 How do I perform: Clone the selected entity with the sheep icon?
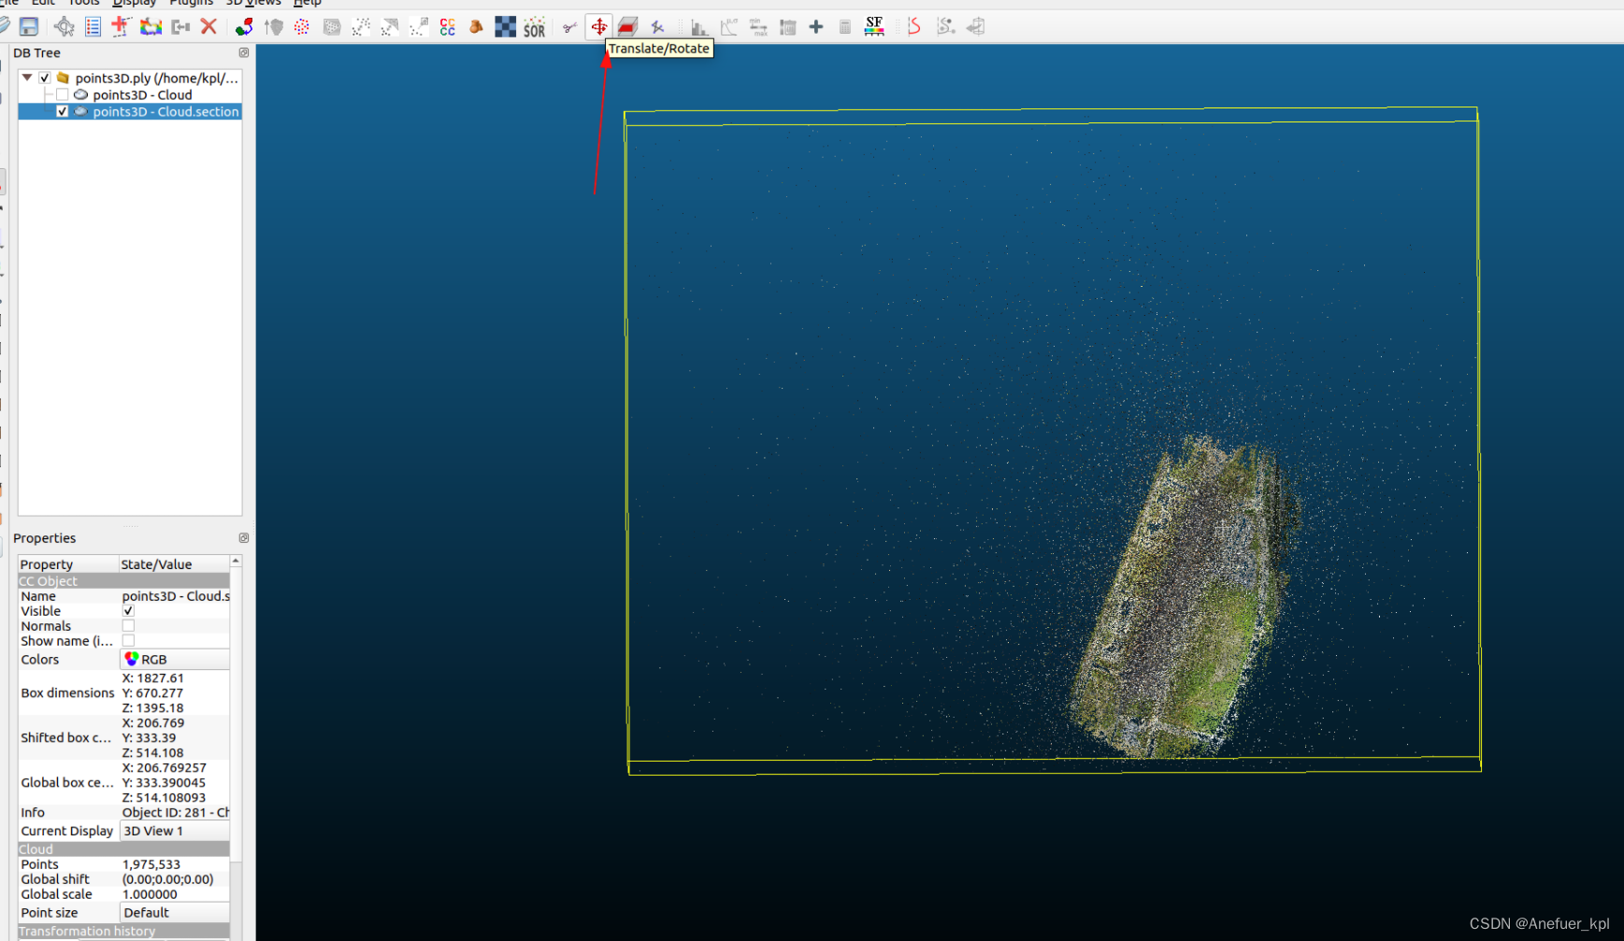click(x=151, y=27)
